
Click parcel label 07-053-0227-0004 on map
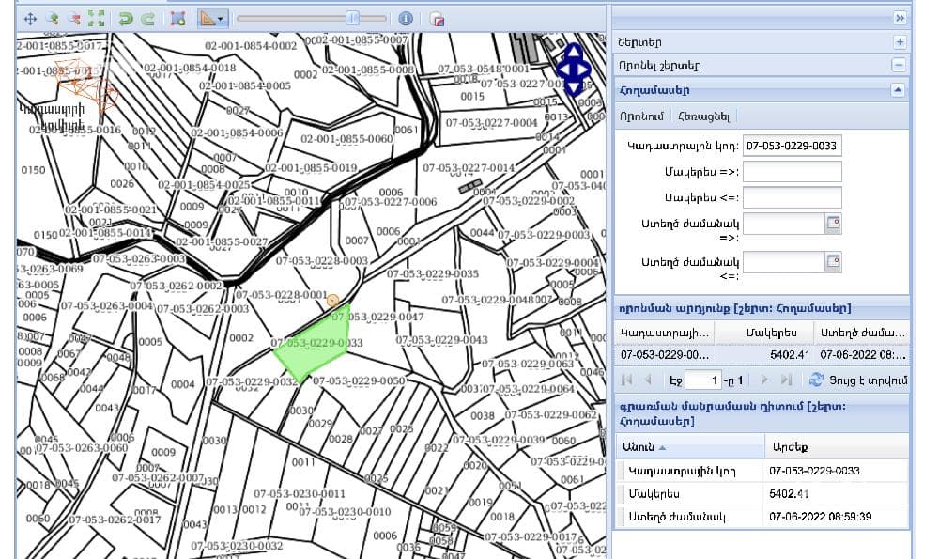[491, 123]
